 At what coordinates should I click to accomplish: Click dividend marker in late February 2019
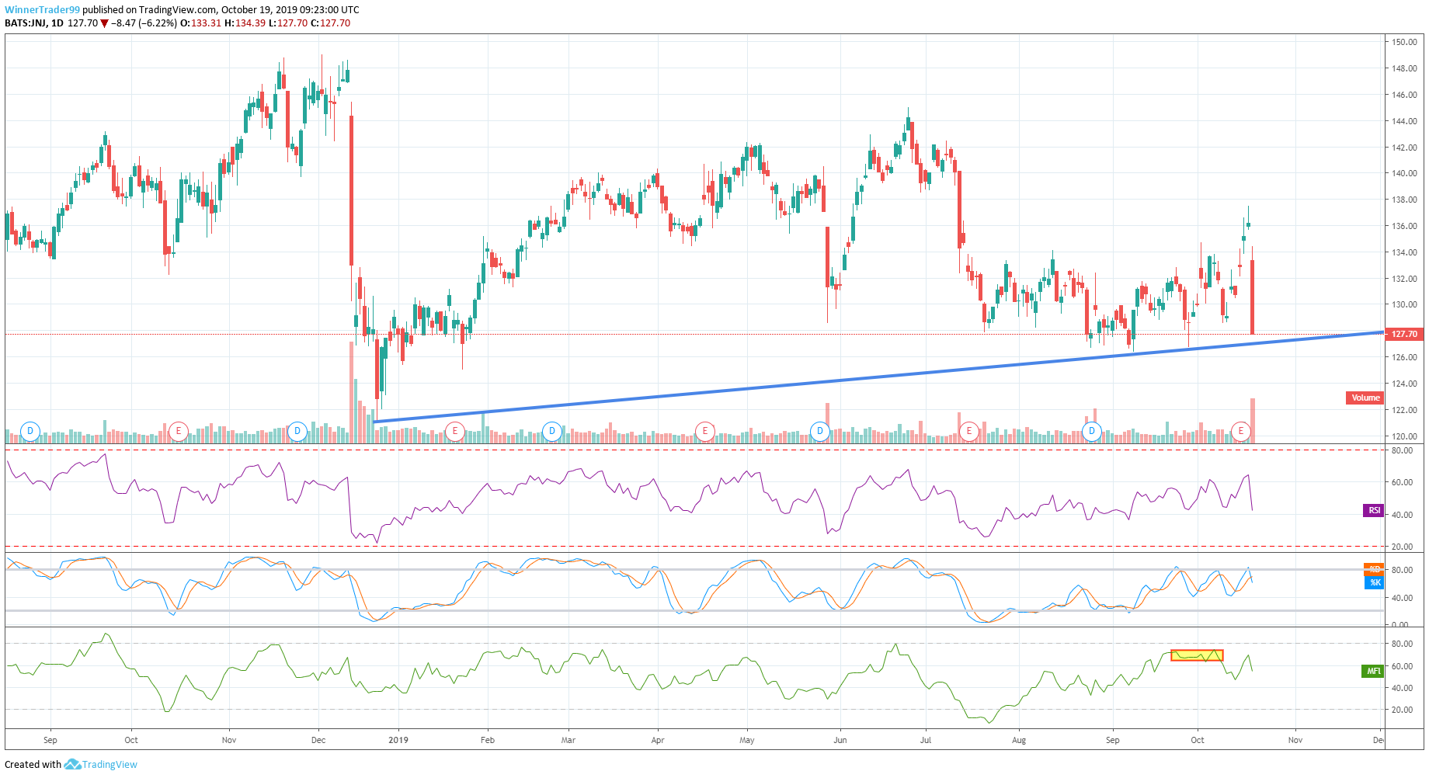pos(552,431)
